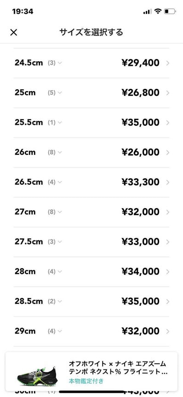
Task: Expand the 26cm (8) listings chevron
Action: (x=60, y=152)
